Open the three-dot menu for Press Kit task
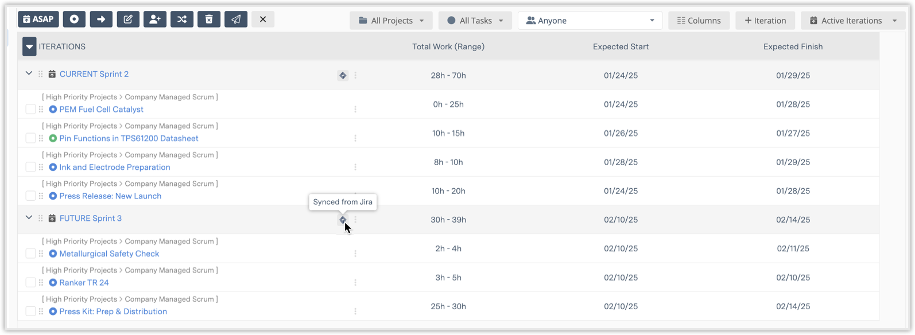915x335 pixels. [355, 311]
